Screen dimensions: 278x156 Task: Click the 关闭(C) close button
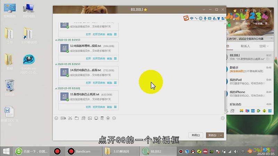(x=196, y=135)
